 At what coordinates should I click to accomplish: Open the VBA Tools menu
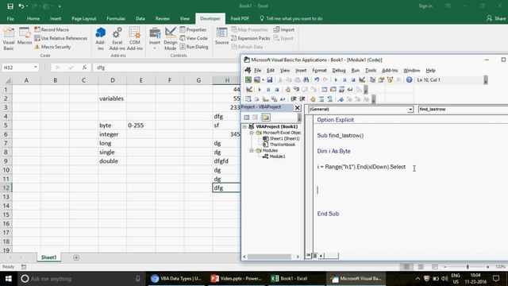click(x=371, y=71)
